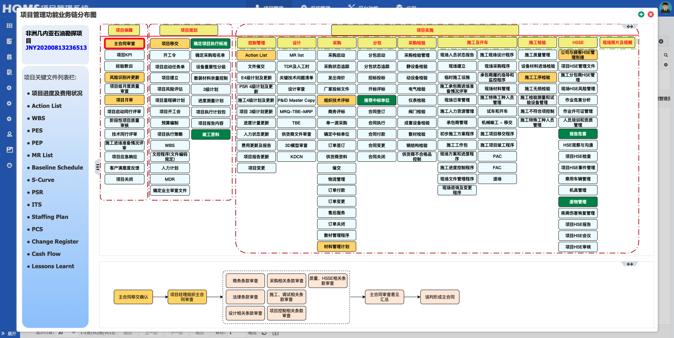Open the Action List key file link
This screenshot has width=674, height=338.
click(x=47, y=106)
